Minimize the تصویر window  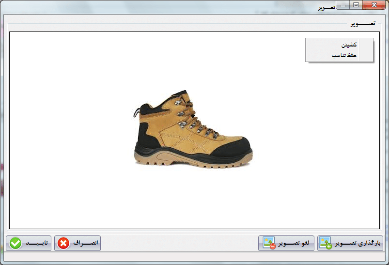coord(343,5)
